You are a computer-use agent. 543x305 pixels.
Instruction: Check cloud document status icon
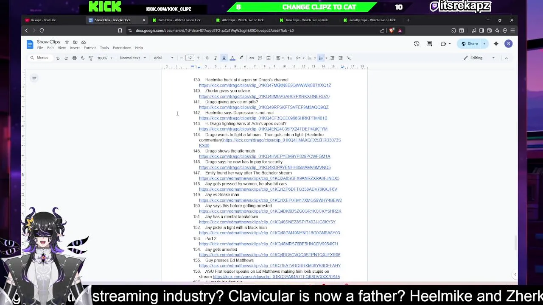point(84,42)
